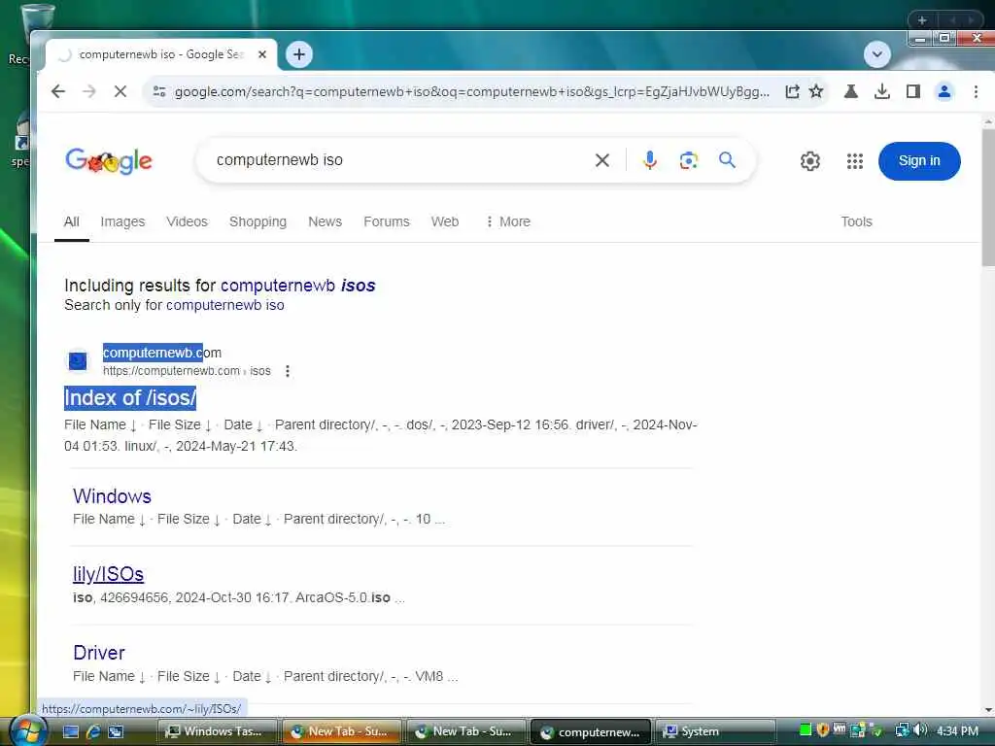Click the Google doodle logo
This screenshot has height=746, width=995.
109,161
